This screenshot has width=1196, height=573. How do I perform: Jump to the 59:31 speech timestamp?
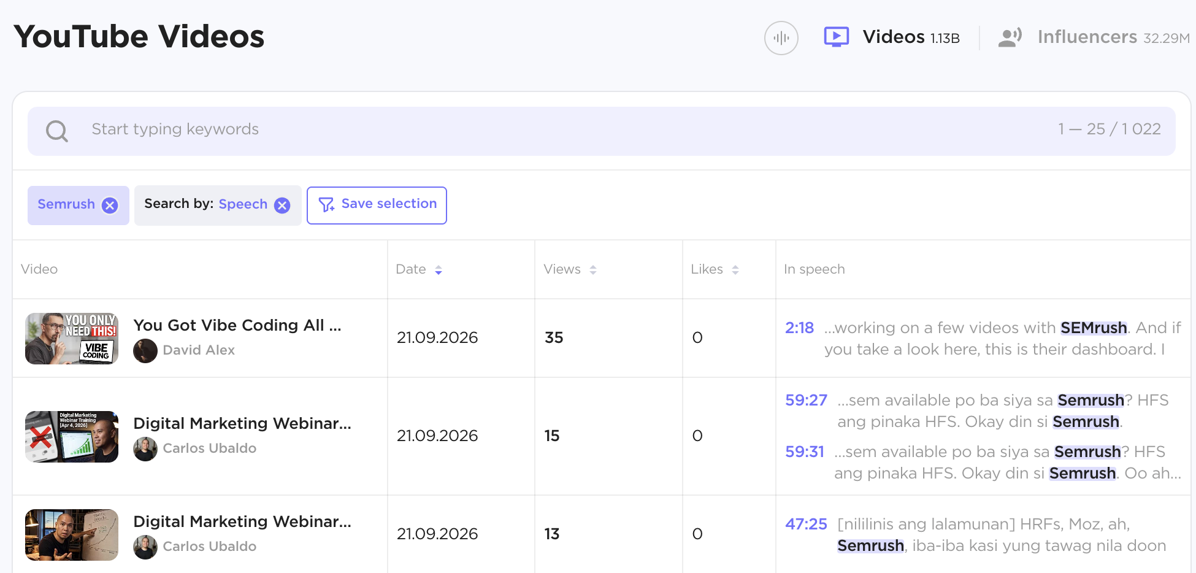(x=805, y=452)
